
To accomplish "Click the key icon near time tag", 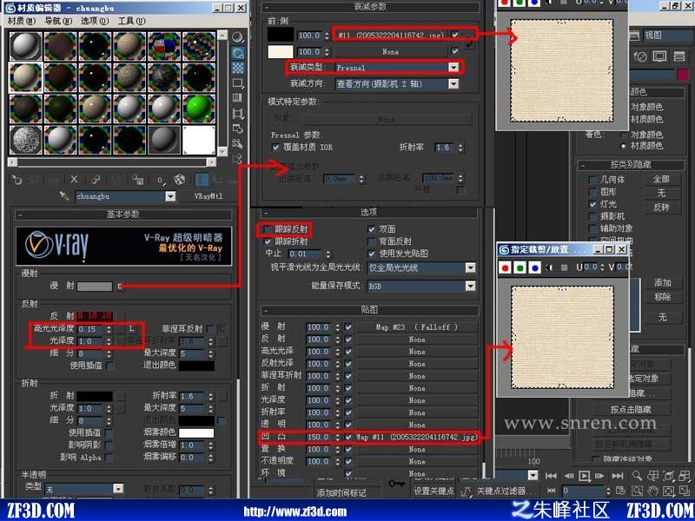I will click(396, 484).
